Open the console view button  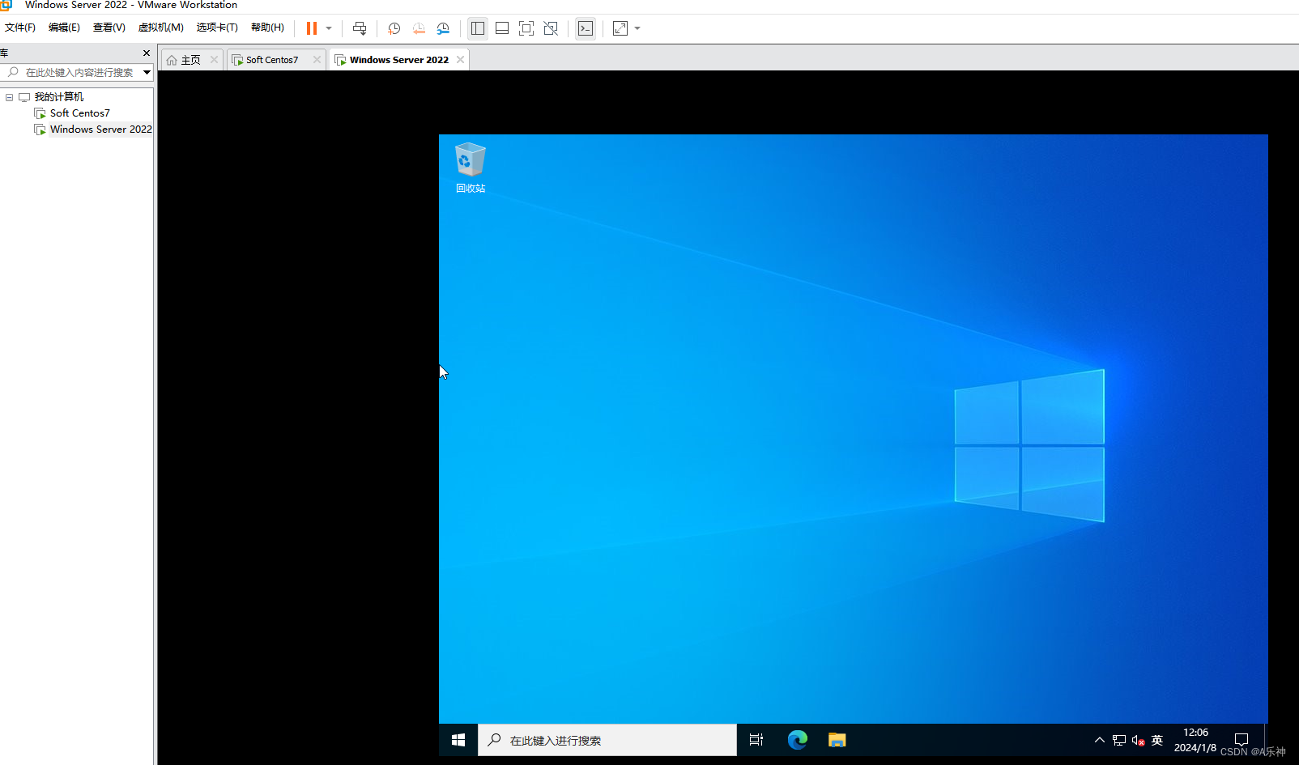click(586, 28)
